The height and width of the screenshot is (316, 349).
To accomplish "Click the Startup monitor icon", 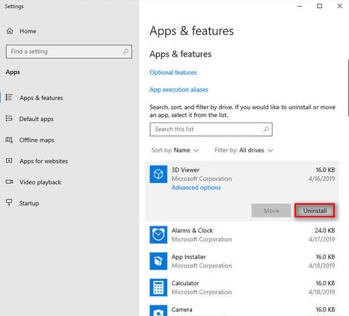I will (x=9, y=202).
